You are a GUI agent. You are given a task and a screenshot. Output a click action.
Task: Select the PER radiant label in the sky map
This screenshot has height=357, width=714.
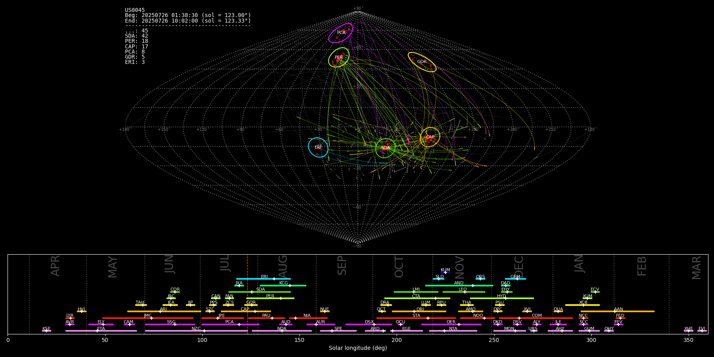(339, 58)
